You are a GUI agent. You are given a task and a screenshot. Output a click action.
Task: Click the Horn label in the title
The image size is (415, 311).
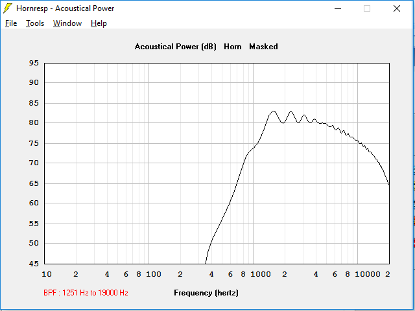tap(233, 47)
